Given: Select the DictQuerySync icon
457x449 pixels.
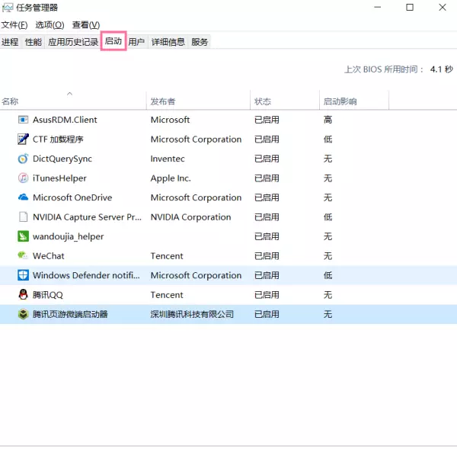Looking at the screenshot, I should (x=23, y=159).
